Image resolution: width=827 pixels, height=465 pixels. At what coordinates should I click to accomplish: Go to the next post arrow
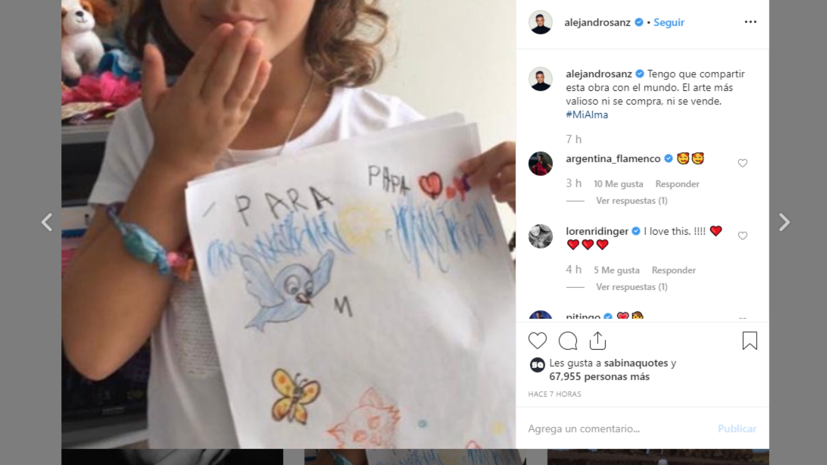[x=784, y=222]
